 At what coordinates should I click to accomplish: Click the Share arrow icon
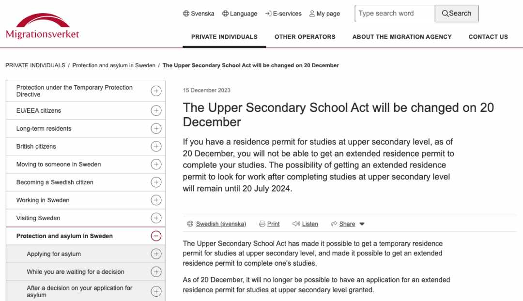334,224
